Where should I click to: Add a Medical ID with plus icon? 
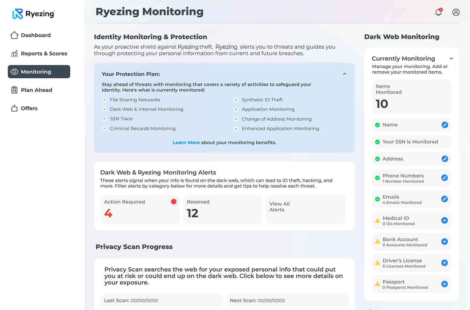444,220
